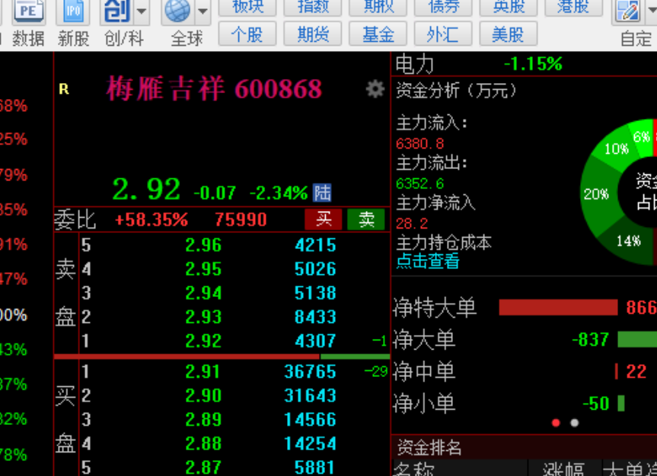Expand the 创/科 dropdown arrow
The image size is (657, 476).
(x=142, y=11)
